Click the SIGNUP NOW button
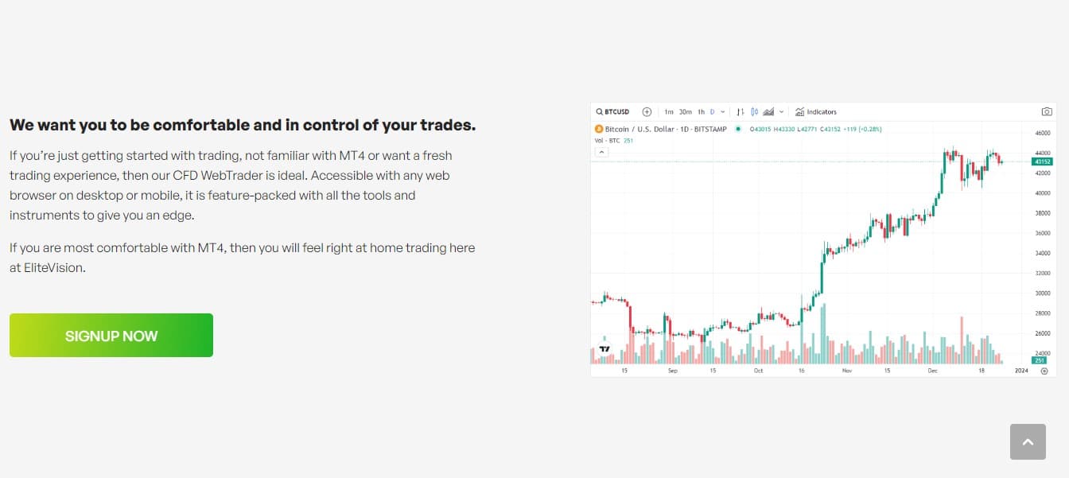 point(111,335)
